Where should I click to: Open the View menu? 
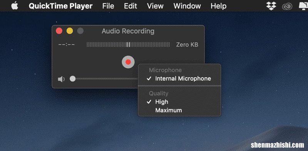(155, 6)
